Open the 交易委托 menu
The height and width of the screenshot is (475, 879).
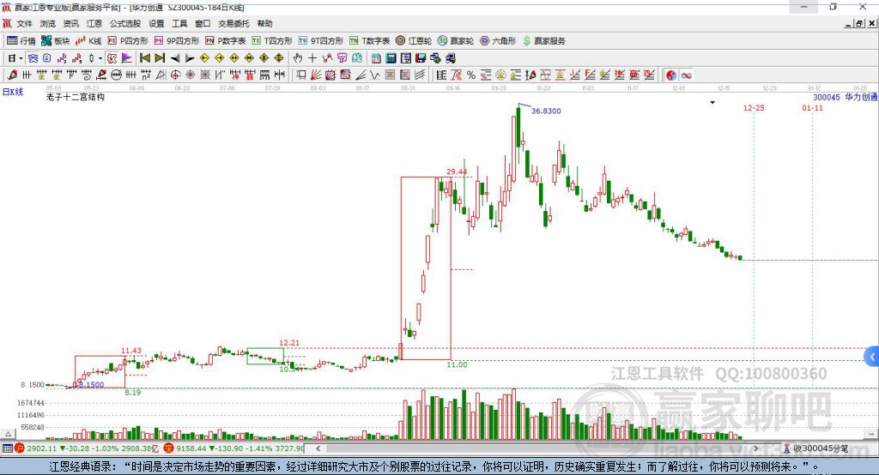coord(233,23)
